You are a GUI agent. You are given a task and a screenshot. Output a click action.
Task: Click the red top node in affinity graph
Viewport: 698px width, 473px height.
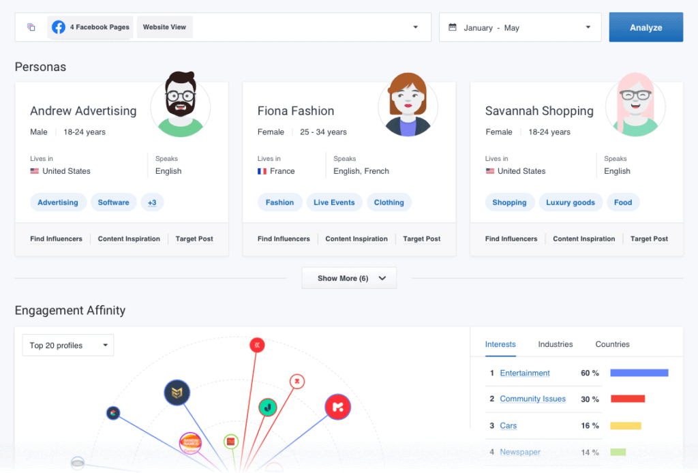(257, 346)
